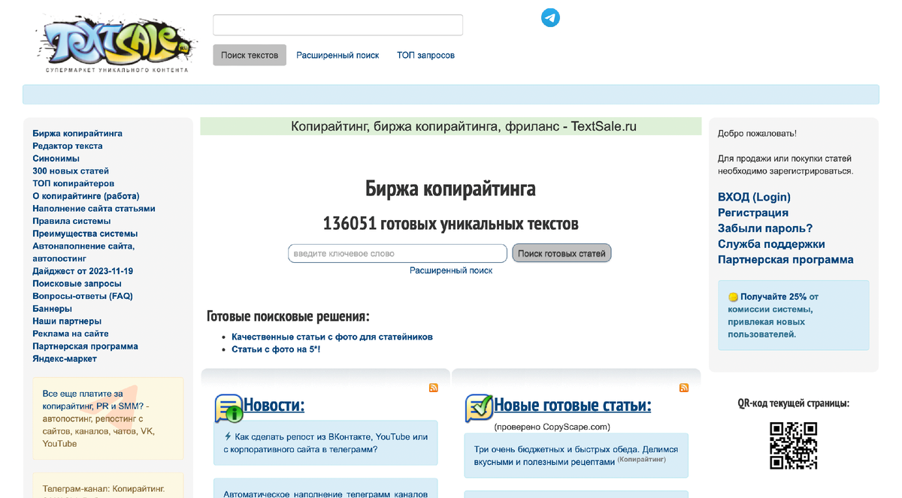
Task: Open ТОП копирайтеров link
Action: (x=74, y=183)
